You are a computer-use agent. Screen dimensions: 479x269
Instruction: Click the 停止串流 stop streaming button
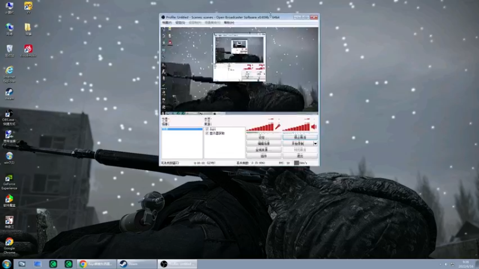tap(300, 137)
